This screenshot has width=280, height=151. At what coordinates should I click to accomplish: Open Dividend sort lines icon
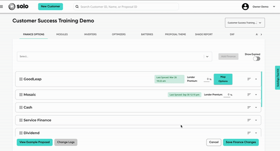(249, 133)
